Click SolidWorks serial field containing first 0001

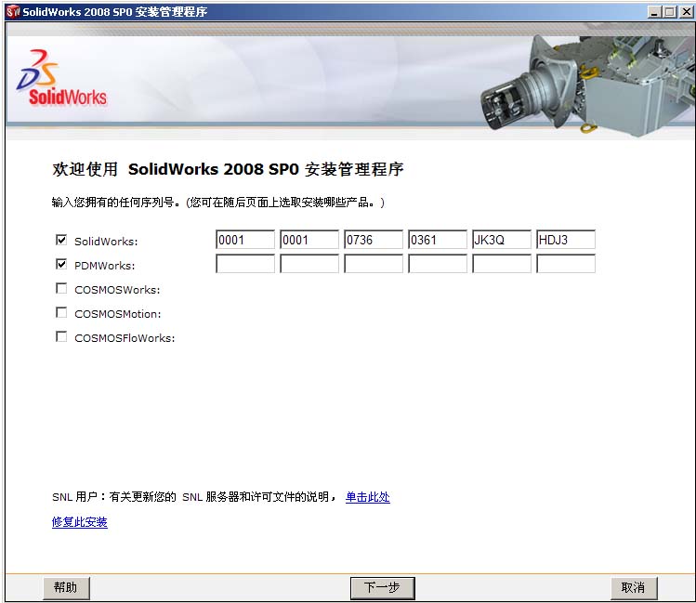245,240
